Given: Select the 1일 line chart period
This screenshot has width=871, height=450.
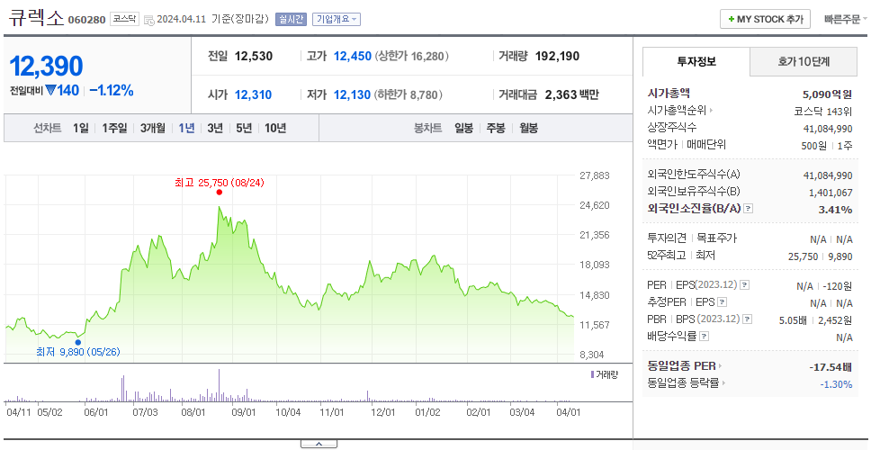Looking at the screenshot, I should click(81, 129).
